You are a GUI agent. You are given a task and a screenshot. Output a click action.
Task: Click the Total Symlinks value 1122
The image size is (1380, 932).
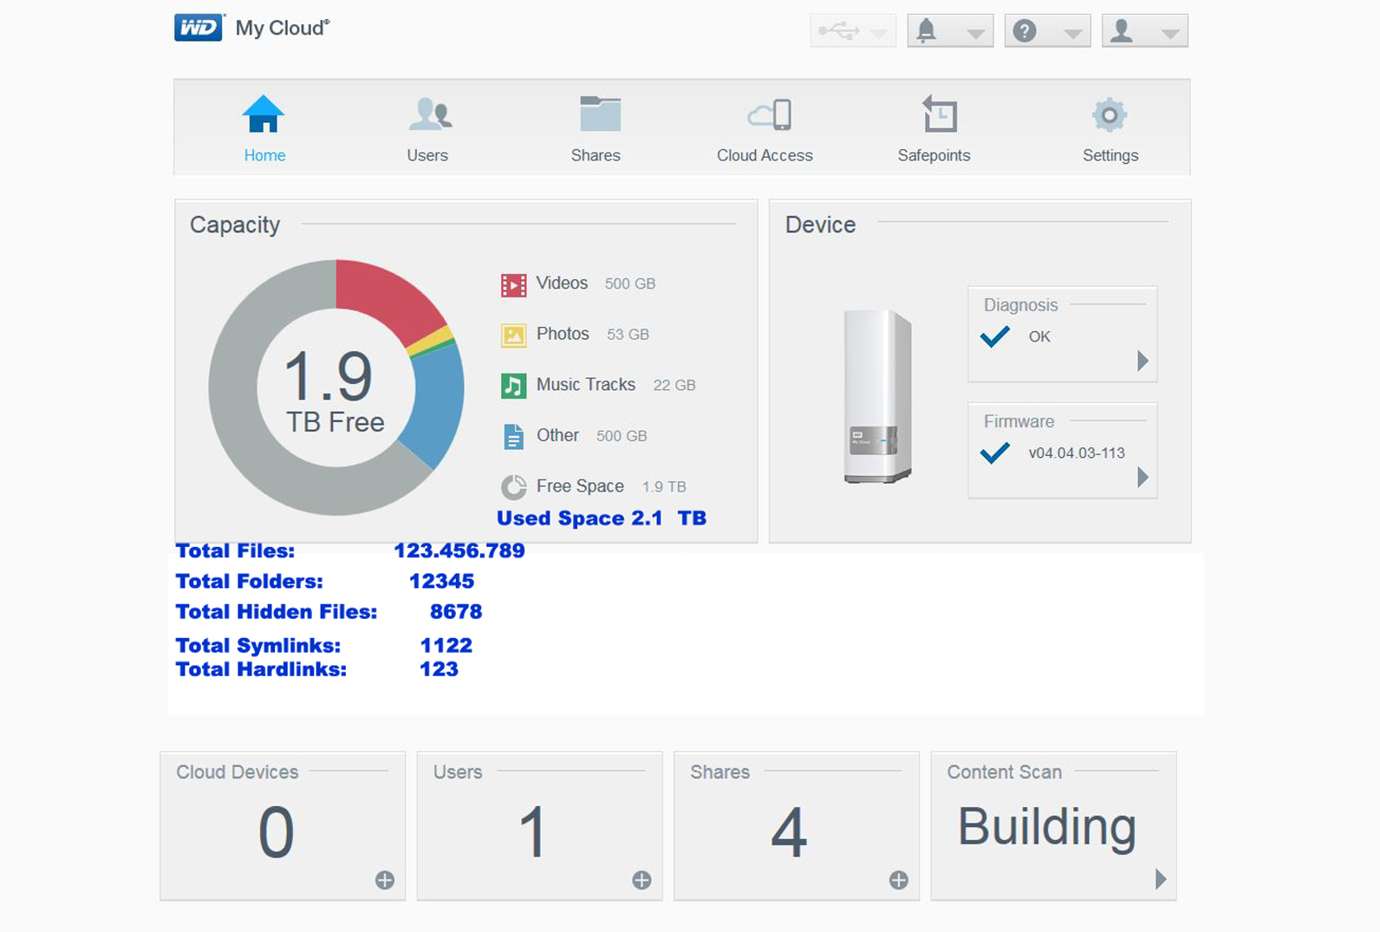[x=446, y=646]
